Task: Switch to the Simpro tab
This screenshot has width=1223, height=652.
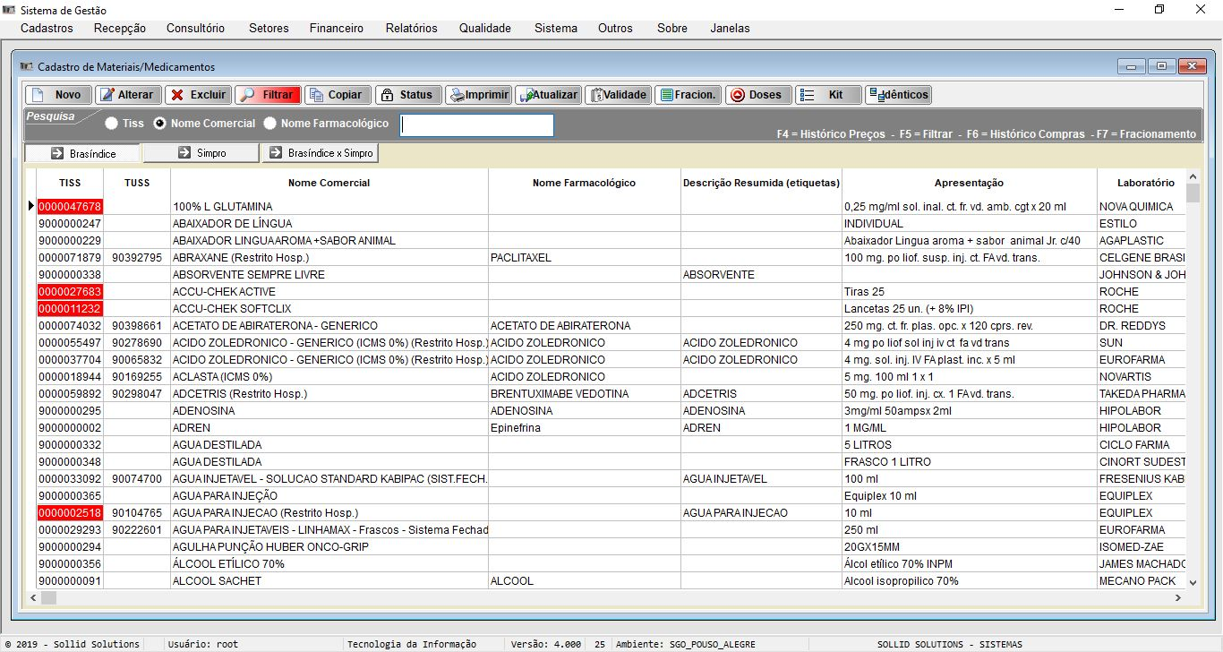Action: [x=201, y=153]
